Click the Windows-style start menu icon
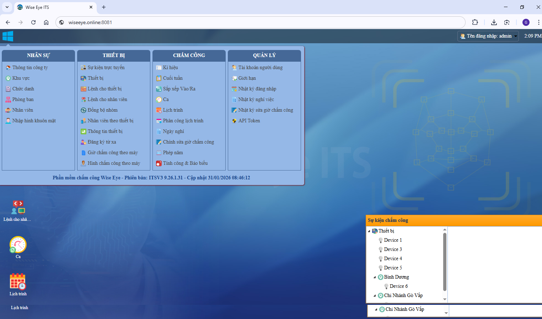Screen dimensions: 542x319 pyautogui.click(x=8, y=36)
